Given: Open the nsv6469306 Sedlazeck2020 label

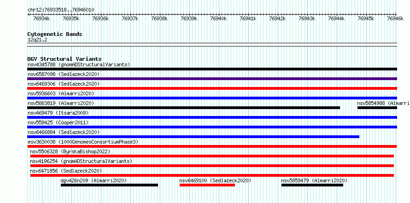Looking at the screenshot, I should [x=64, y=84].
